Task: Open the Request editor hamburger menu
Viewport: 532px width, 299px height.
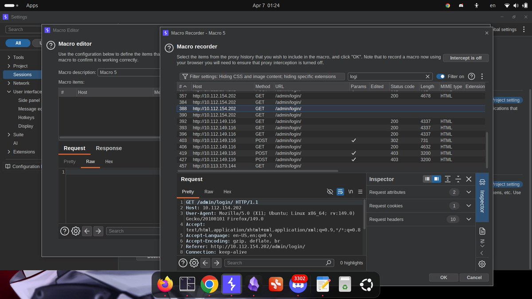Action: click(x=360, y=192)
